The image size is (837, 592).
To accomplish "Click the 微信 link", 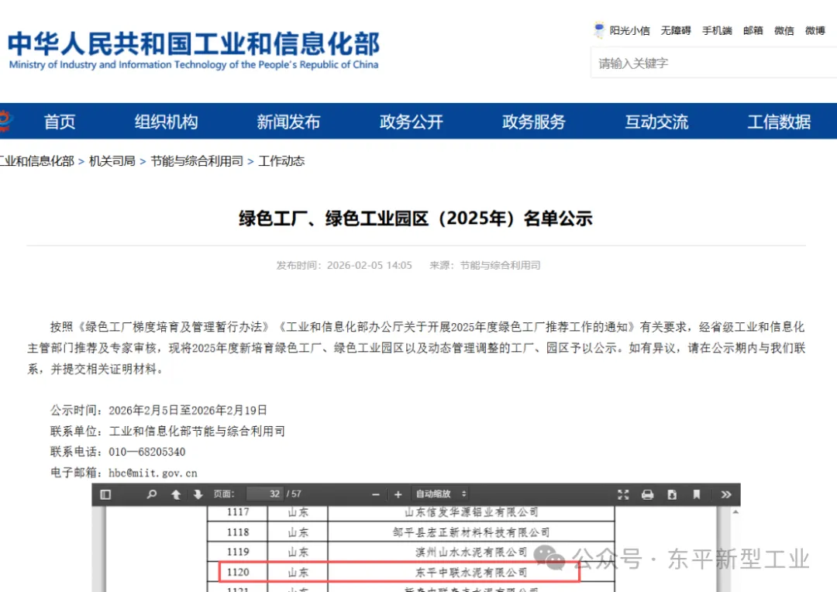I will [x=784, y=30].
